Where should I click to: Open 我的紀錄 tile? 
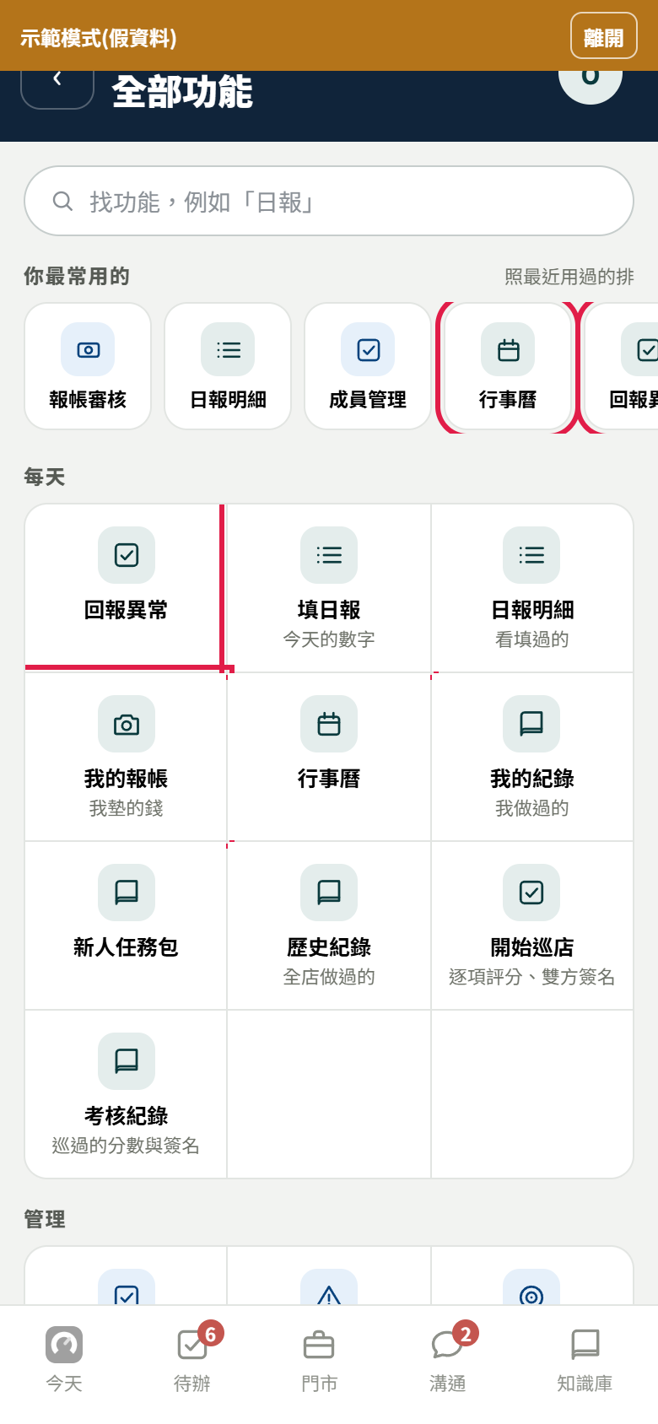point(531,757)
